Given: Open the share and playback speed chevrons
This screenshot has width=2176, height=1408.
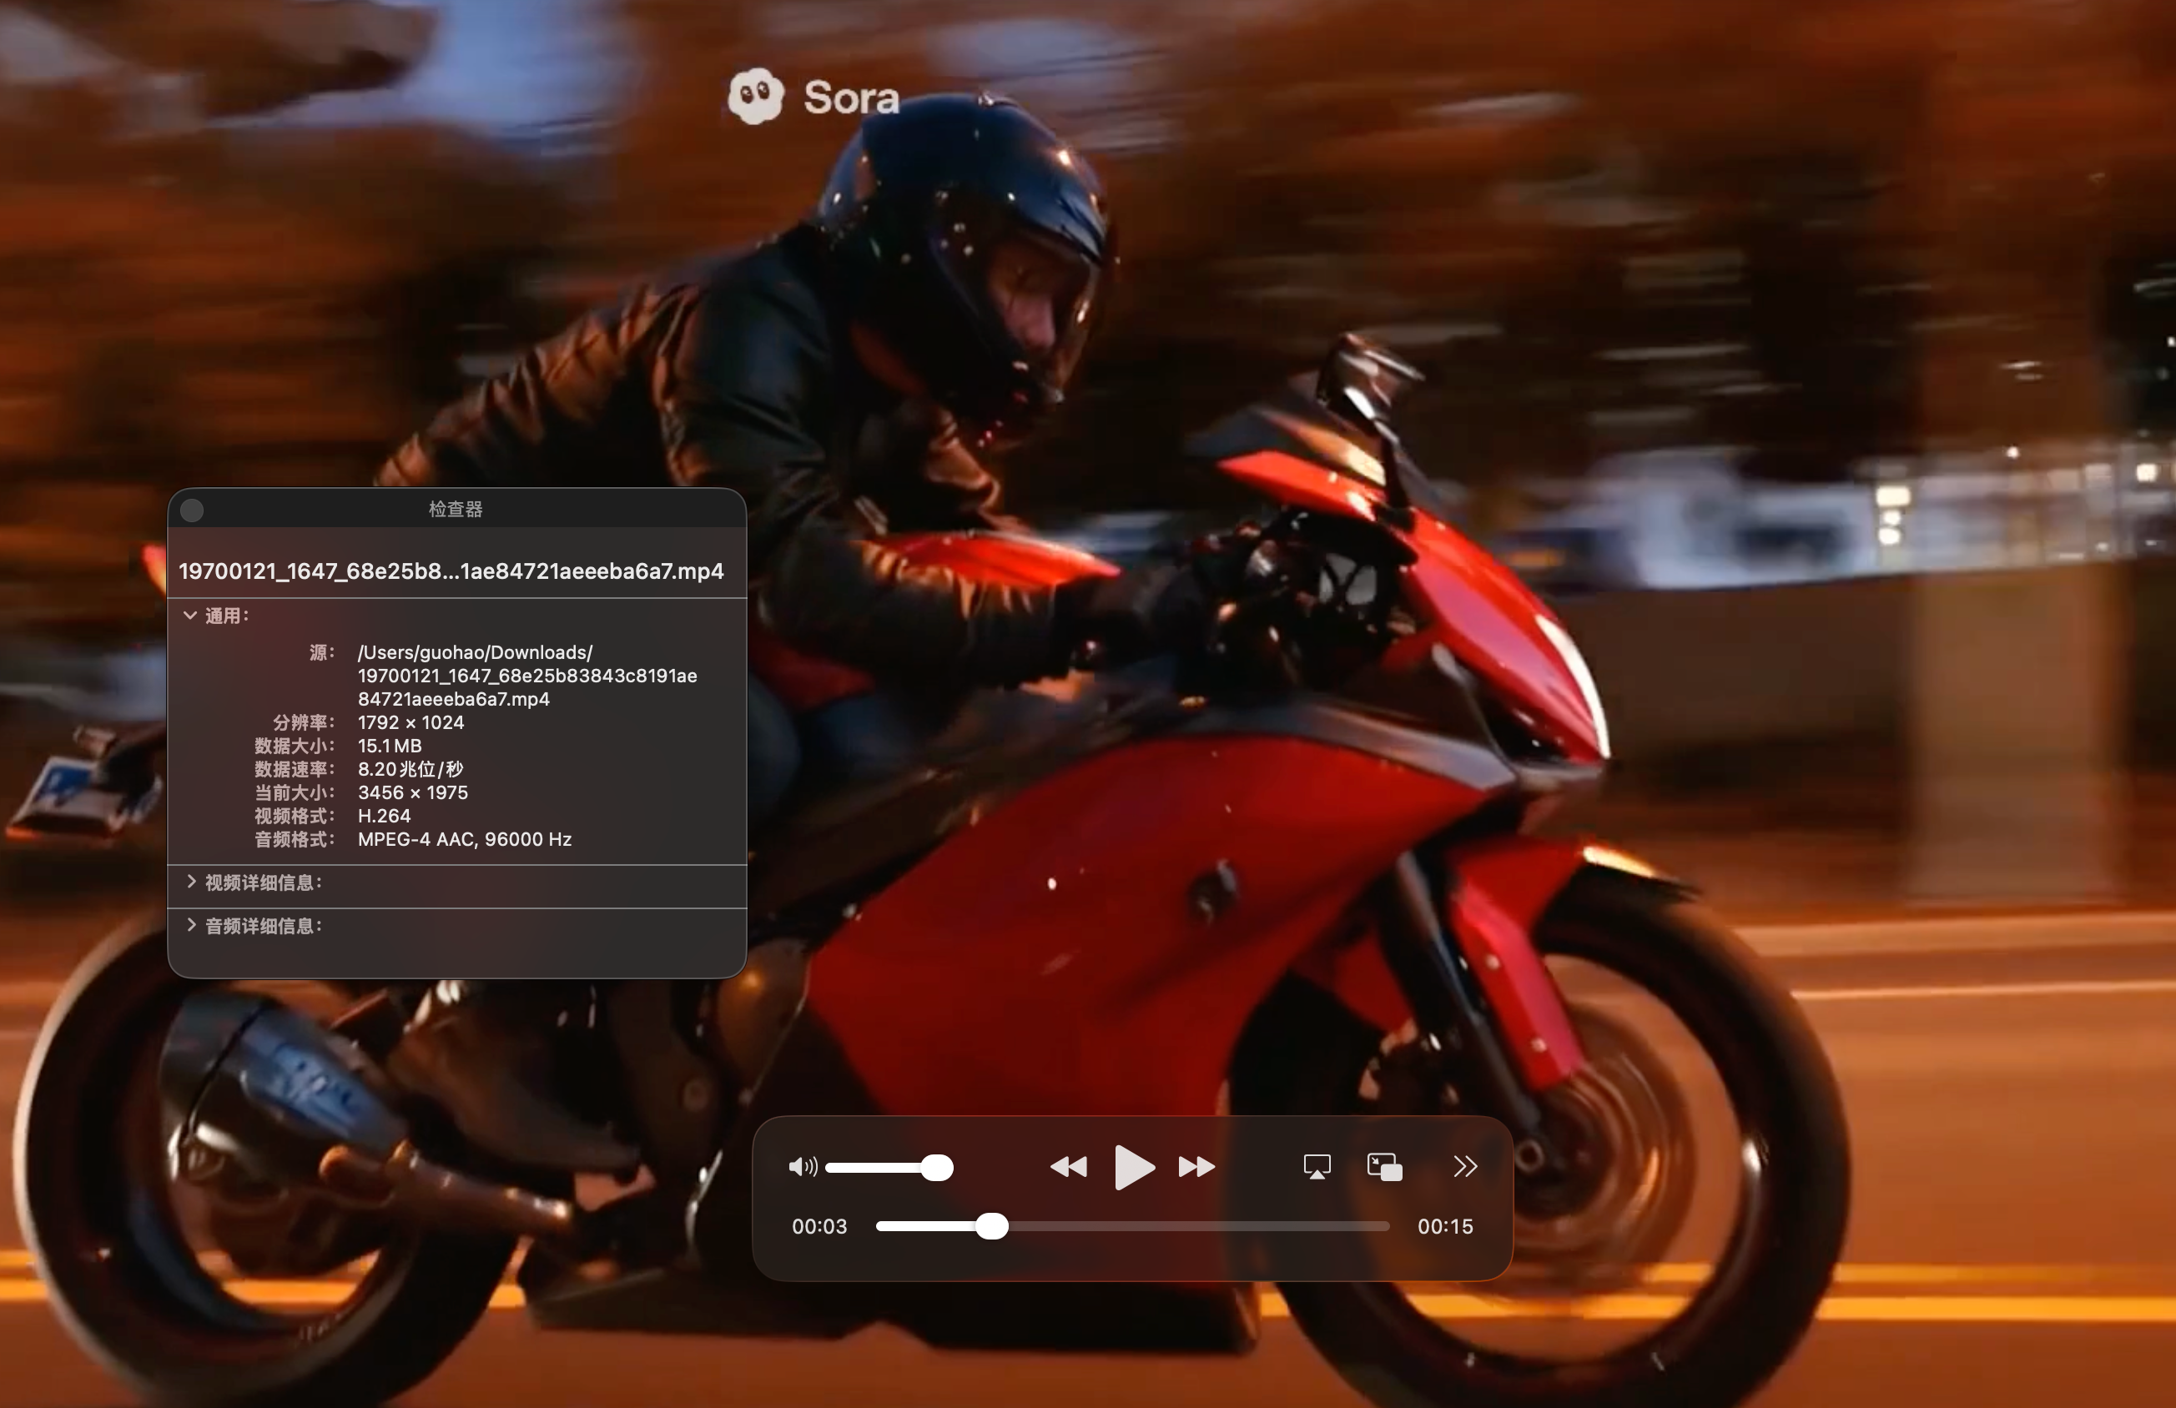Looking at the screenshot, I should 1464,1167.
